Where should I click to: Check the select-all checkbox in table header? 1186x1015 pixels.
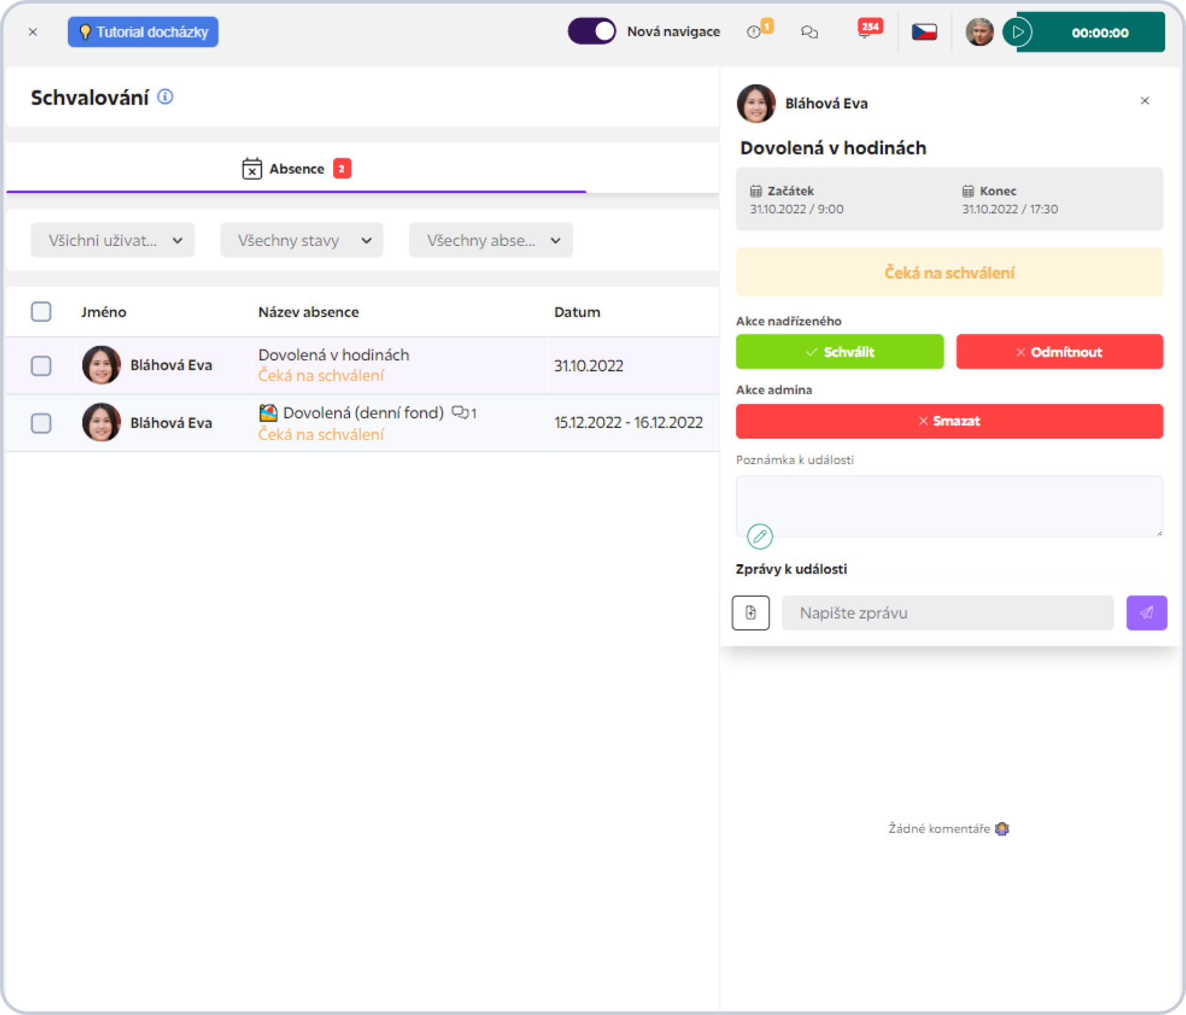point(41,311)
